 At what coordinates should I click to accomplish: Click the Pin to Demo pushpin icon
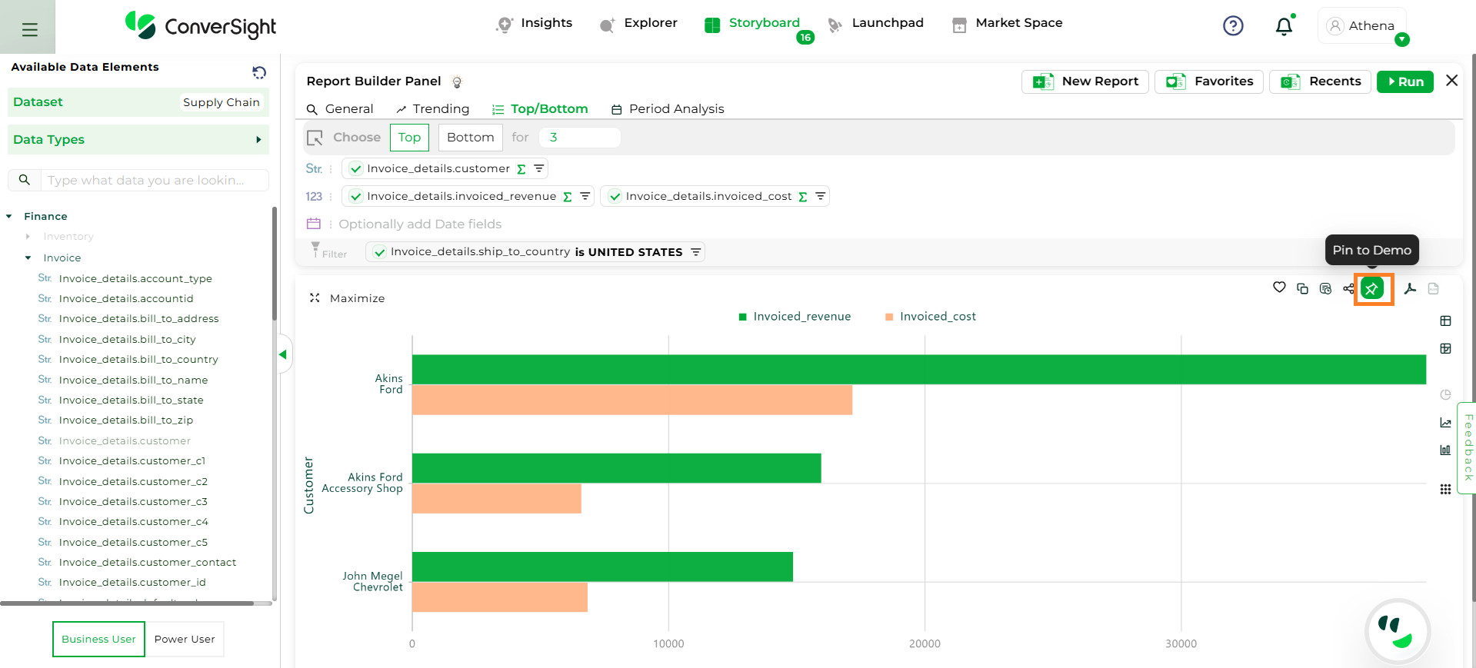[x=1372, y=289]
